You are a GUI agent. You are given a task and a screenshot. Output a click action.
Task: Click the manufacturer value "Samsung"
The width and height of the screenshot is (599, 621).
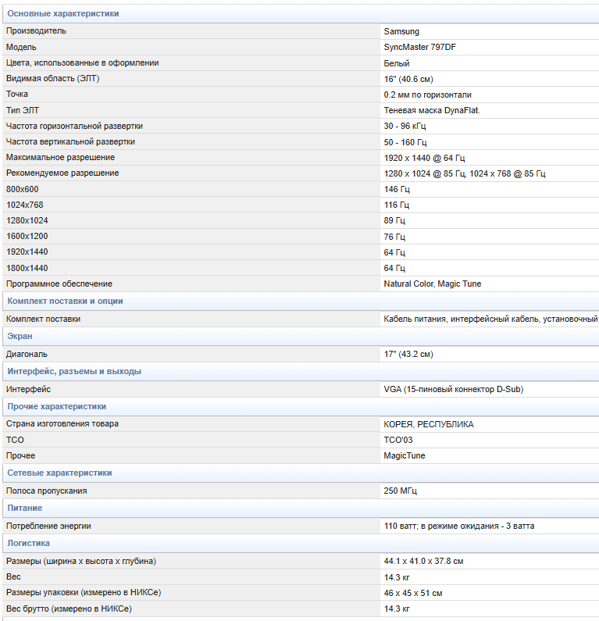401,31
